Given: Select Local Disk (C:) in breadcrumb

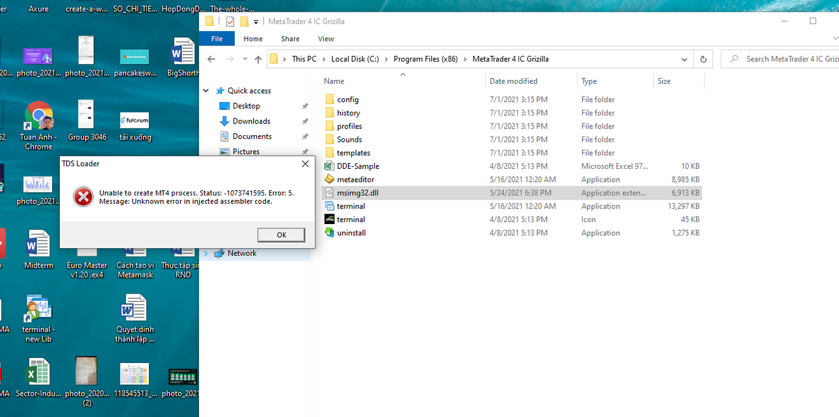Looking at the screenshot, I should click(x=354, y=59).
